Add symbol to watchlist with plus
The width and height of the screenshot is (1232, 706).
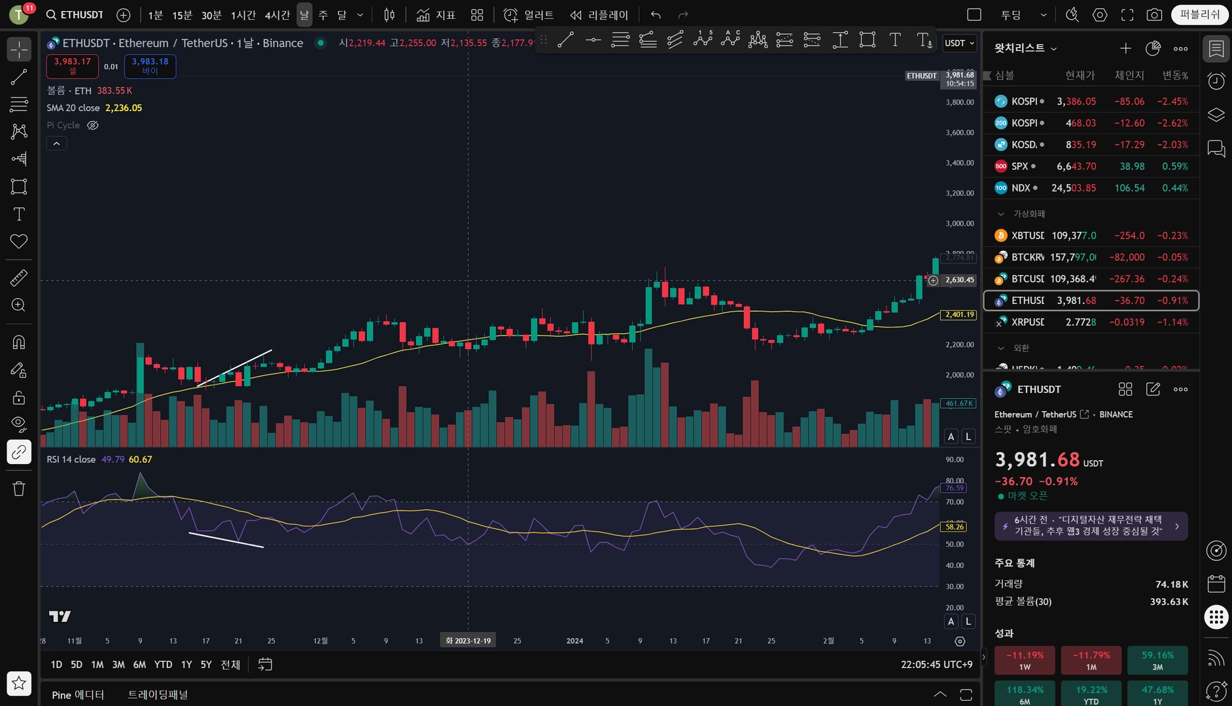pyautogui.click(x=1125, y=48)
